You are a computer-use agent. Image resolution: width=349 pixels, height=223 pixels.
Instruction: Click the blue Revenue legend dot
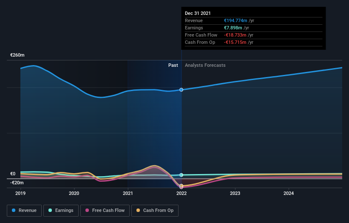point(14,210)
